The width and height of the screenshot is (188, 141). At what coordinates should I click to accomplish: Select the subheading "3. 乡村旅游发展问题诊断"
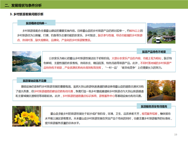point(27,14)
